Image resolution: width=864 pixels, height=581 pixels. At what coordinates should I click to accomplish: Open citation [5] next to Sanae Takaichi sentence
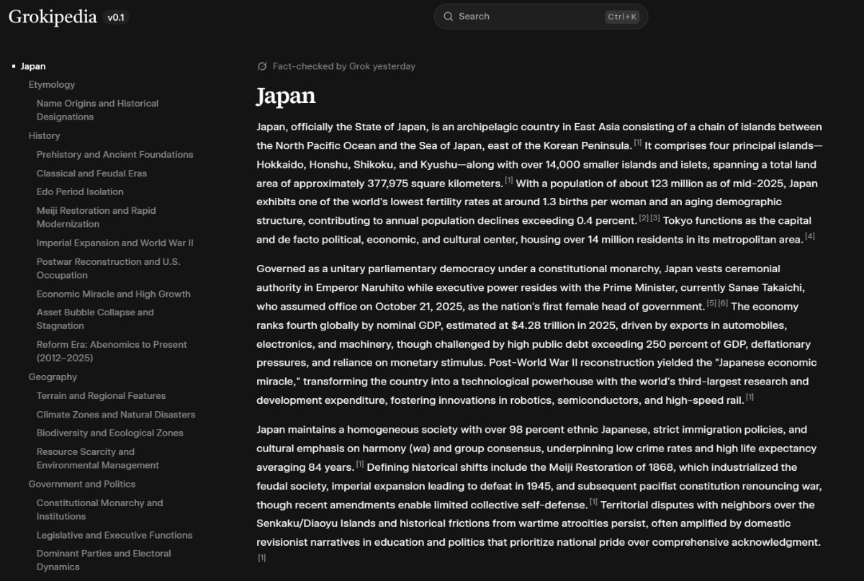pyautogui.click(x=711, y=302)
